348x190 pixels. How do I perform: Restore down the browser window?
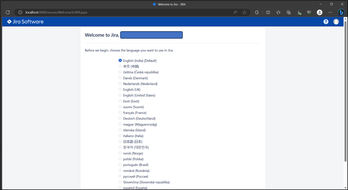(x=331, y=4)
